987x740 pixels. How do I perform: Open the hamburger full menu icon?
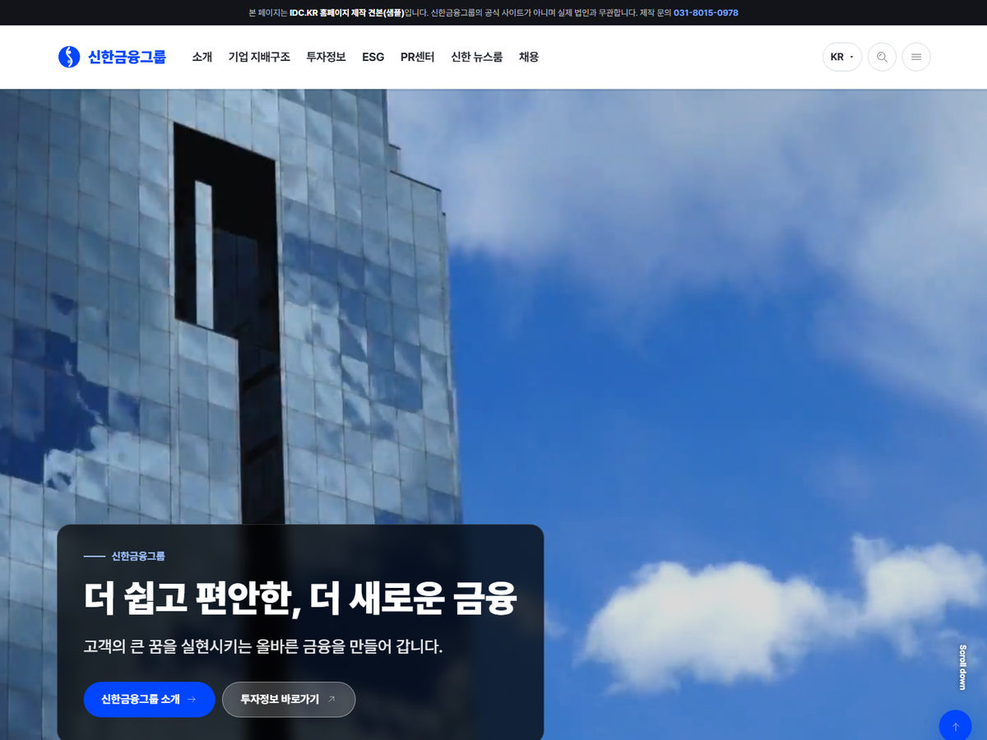point(916,57)
